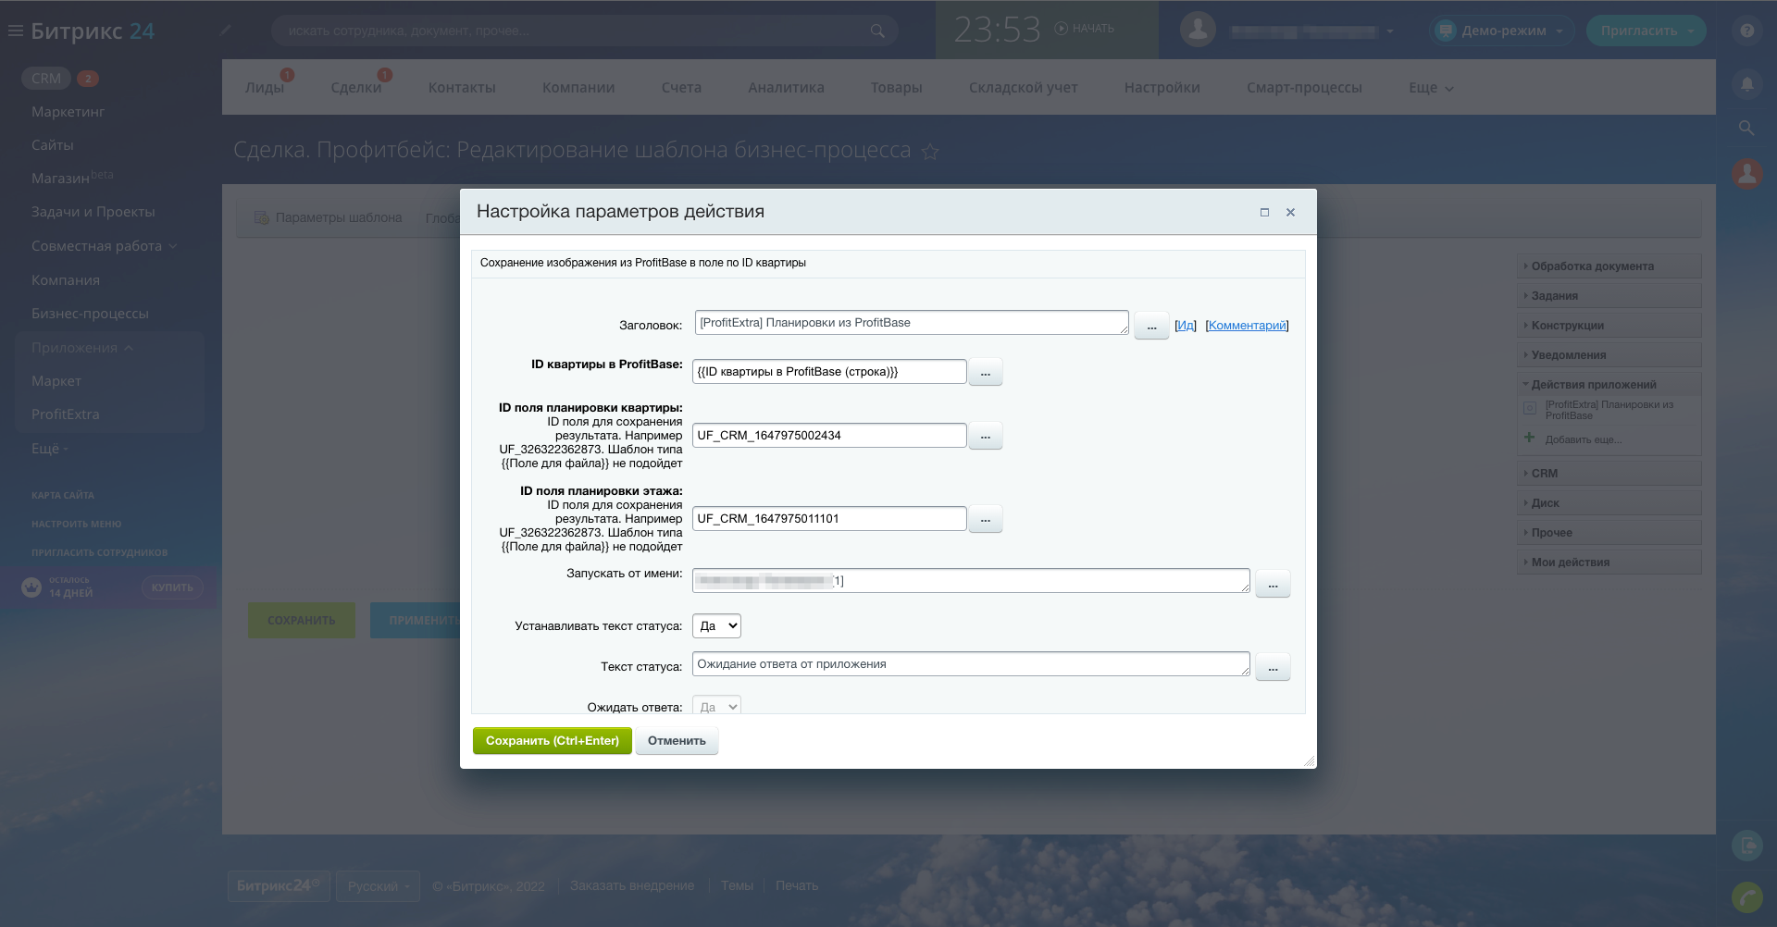1777x927 pixels.
Task: Click the pencil edit icon near logo
Action: coord(225,31)
